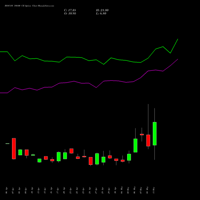Image resolution: width=200 pixels, height=200 pixels.
Task: Click the red candle for 21 Apr
Action: 72,151
